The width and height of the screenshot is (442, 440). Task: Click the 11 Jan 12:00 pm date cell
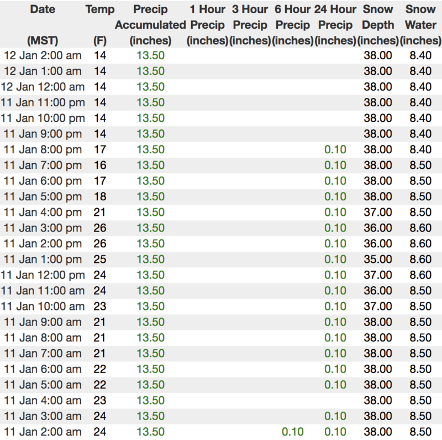click(43, 275)
